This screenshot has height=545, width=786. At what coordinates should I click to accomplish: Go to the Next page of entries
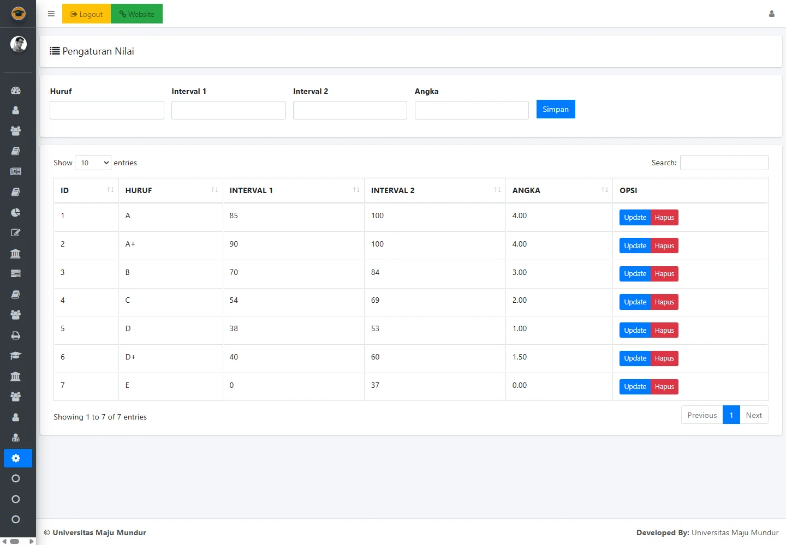coord(753,415)
